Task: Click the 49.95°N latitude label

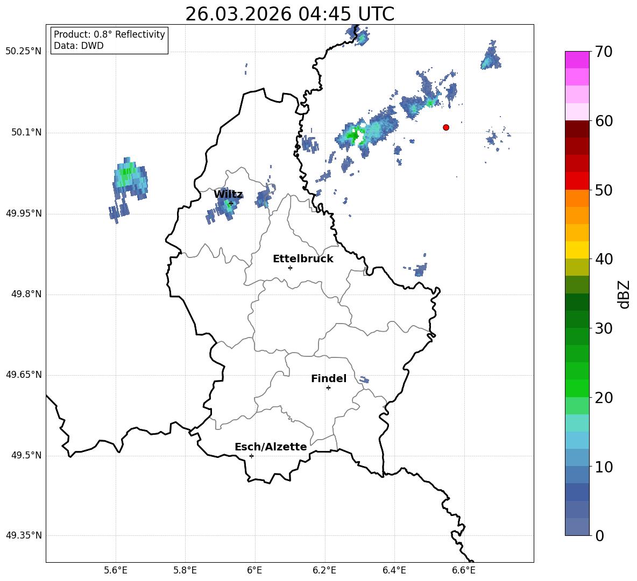Action: click(x=24, y=213)
